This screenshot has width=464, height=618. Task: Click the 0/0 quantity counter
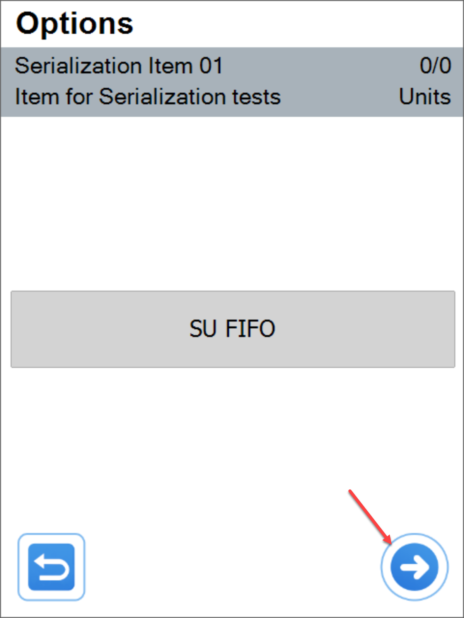pos(435,65)
